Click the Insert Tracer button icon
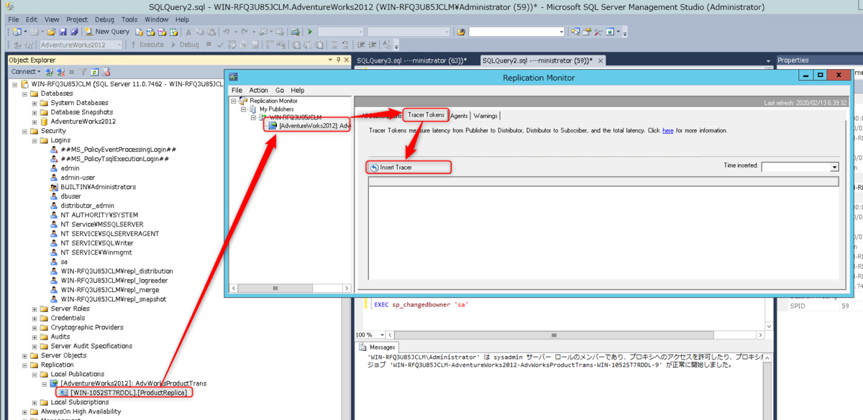 pyautogui.click(x=375, y=167)
